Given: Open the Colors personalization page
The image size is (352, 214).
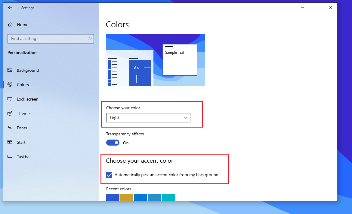Looking at the screenshot, I should [23, 85].
